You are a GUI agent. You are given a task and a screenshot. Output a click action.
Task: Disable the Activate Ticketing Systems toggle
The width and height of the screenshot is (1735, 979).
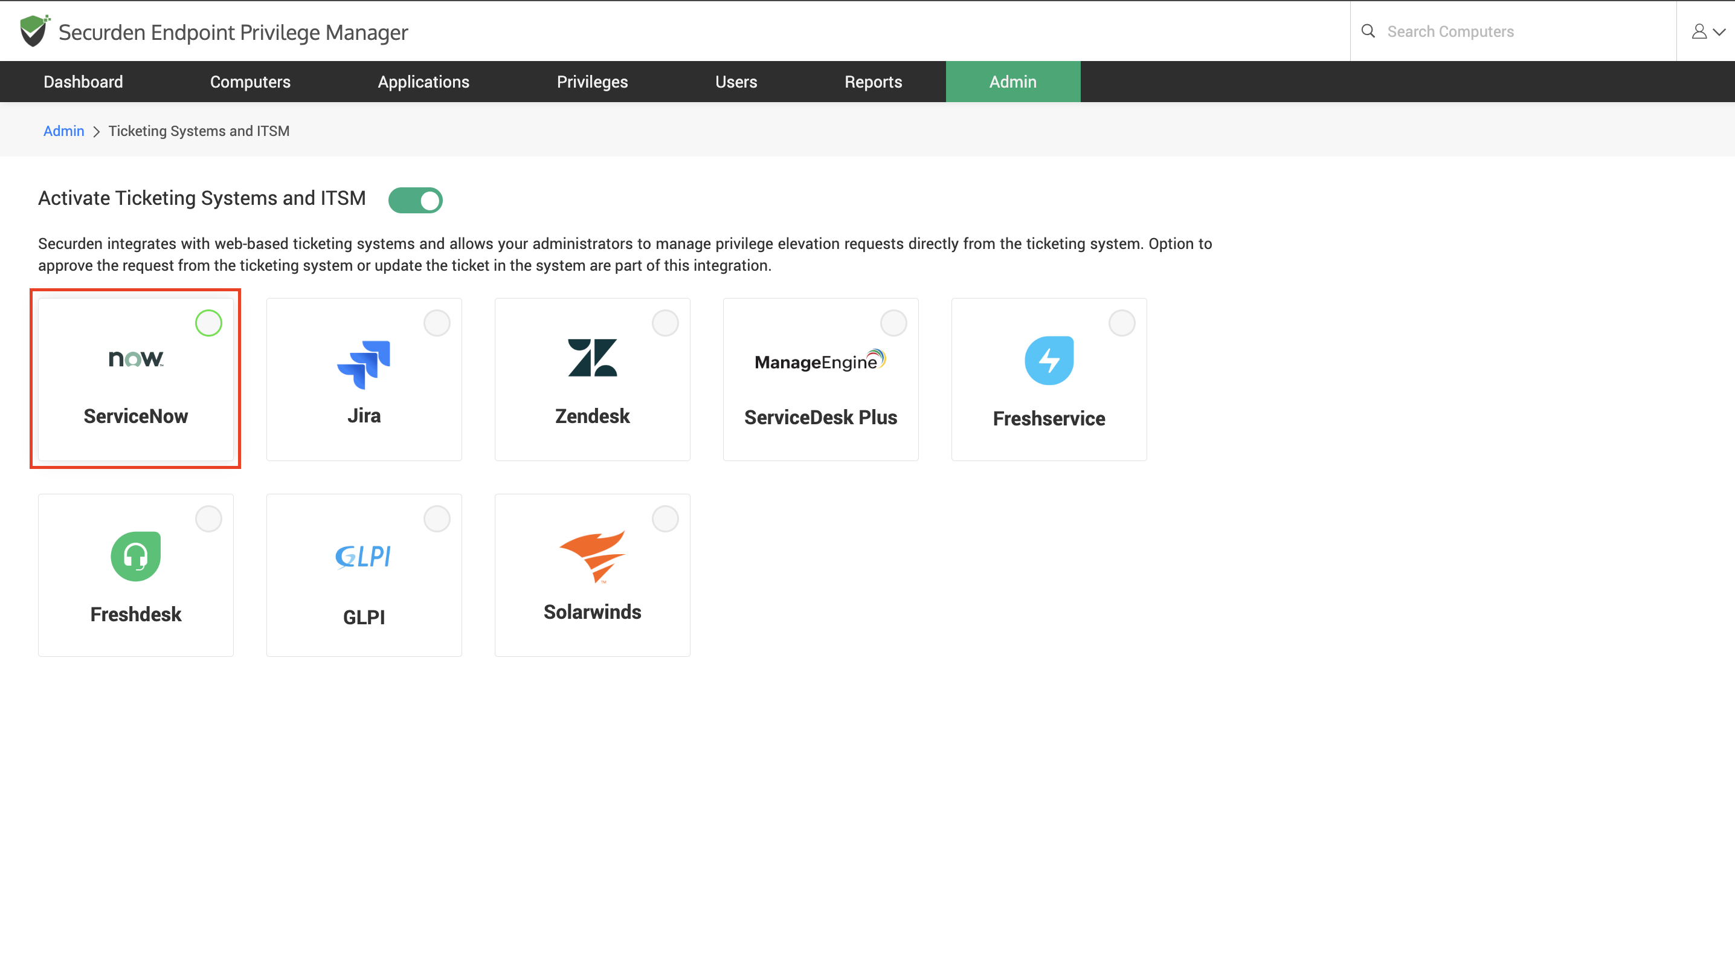coord(415,200)
